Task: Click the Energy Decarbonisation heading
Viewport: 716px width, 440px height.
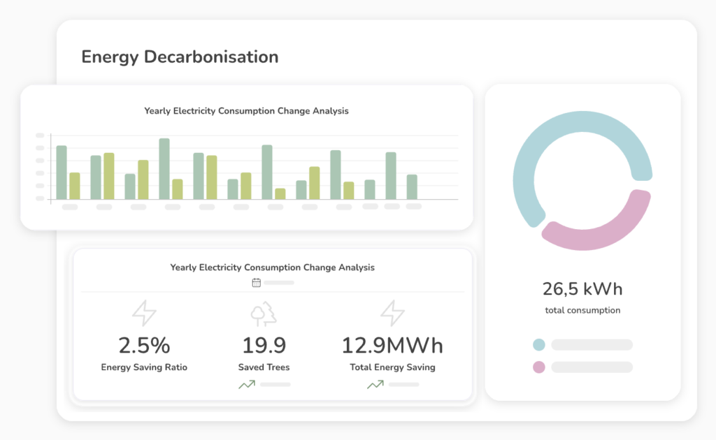Action: (x=180, y=57)
